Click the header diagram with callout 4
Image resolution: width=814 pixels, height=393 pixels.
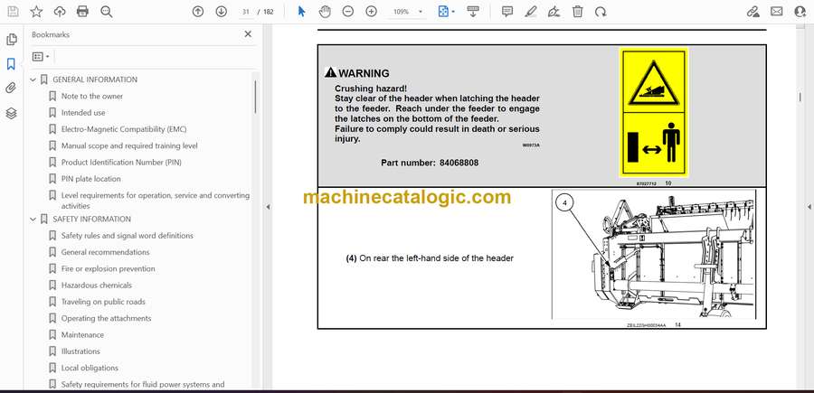(654, 254)
